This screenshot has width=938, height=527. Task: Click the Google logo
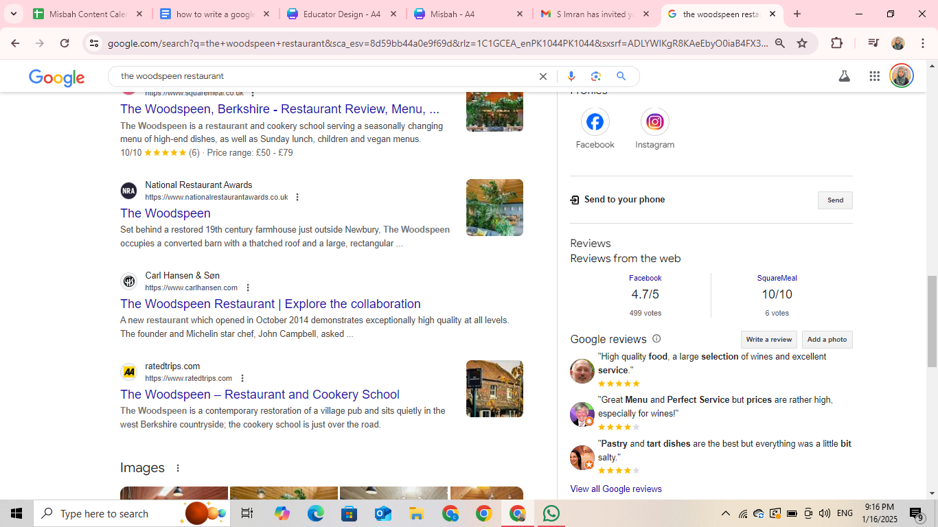click(x=57, y=78)
